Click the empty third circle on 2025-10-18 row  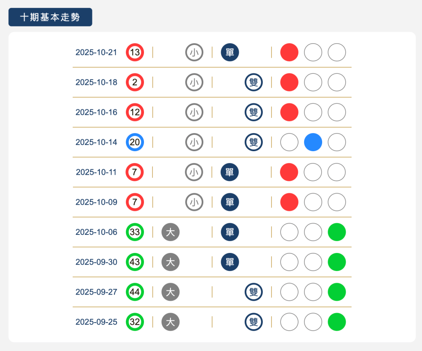(336, 82)
